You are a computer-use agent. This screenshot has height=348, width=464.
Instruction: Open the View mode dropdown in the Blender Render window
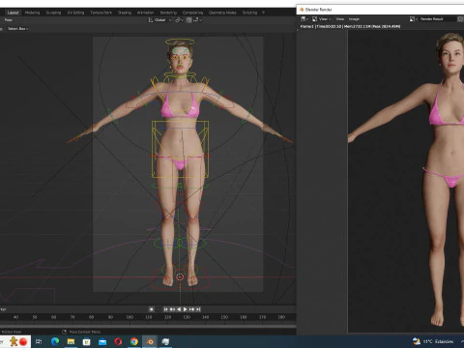pyautogui.click(x=322, y=19)
